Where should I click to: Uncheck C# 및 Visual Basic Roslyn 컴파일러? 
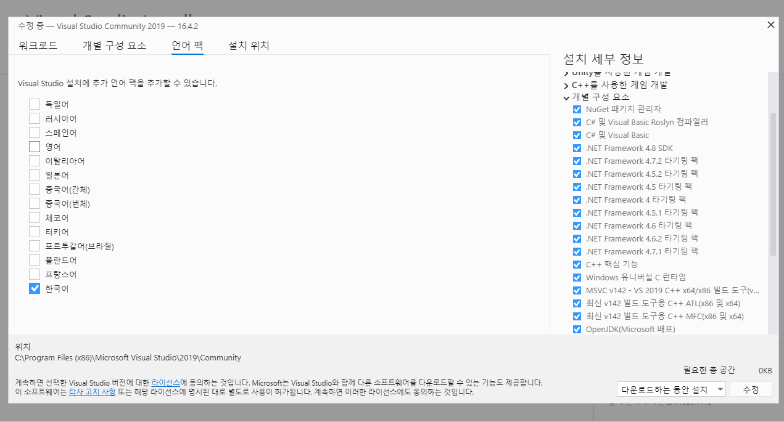click(x=577, y=122)
